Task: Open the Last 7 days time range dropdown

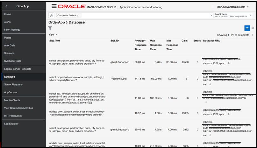Action: [x=233, y=15]
